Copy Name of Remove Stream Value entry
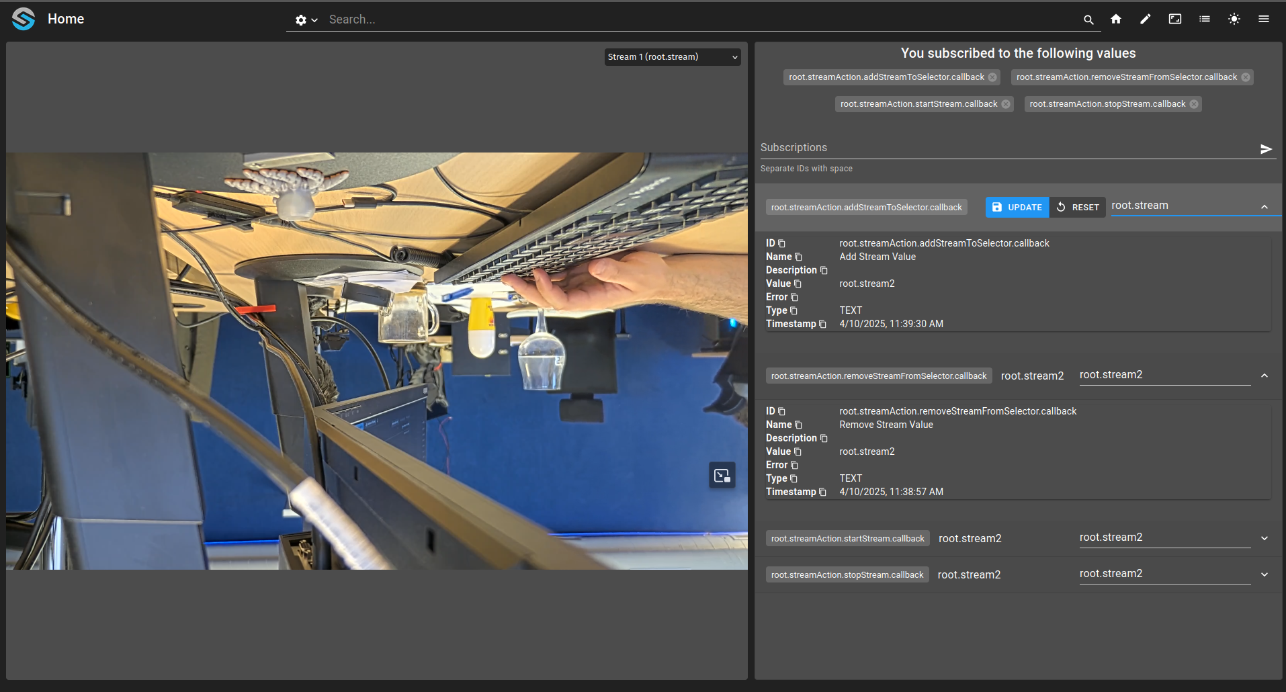This screenshot has height=692, width=1286. [798, 425]
